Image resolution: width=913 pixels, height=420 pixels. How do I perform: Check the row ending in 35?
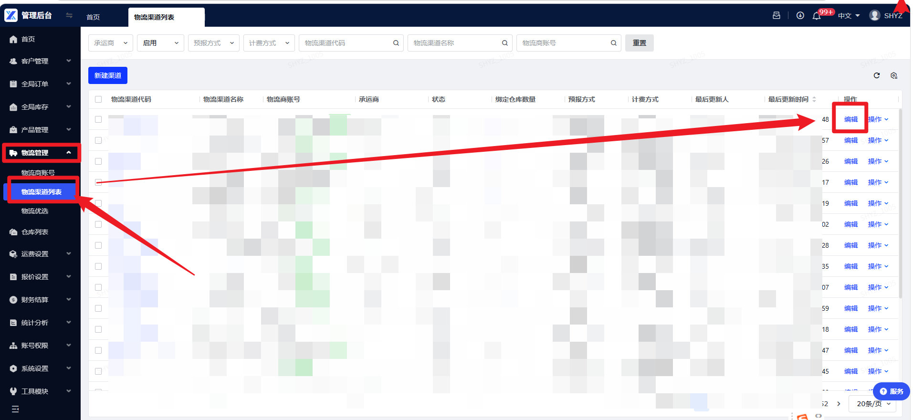click(98, 266)
